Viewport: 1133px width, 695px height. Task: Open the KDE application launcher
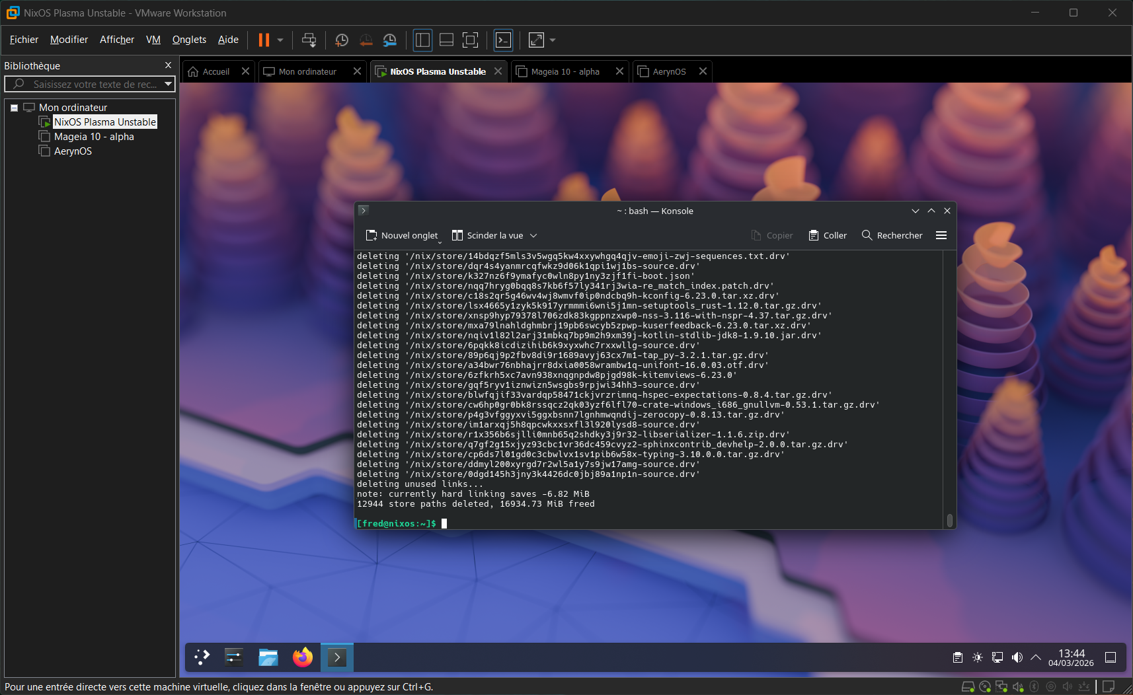pyautogui.click(x=202, y=657)
